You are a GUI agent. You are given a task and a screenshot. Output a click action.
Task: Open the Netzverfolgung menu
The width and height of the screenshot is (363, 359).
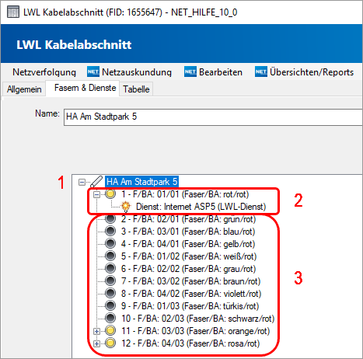[44, 72]
